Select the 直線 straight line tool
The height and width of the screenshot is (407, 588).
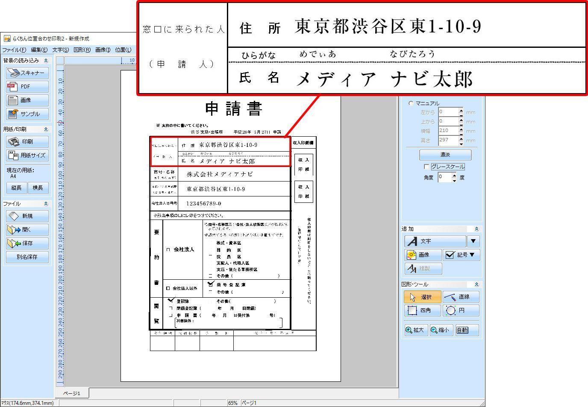tap(461, 296)
